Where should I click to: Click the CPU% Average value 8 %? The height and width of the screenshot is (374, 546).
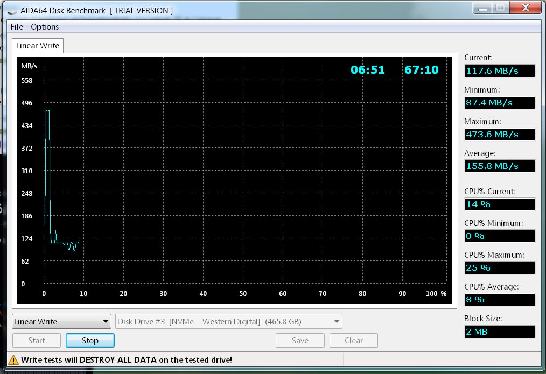coord(500,300)
